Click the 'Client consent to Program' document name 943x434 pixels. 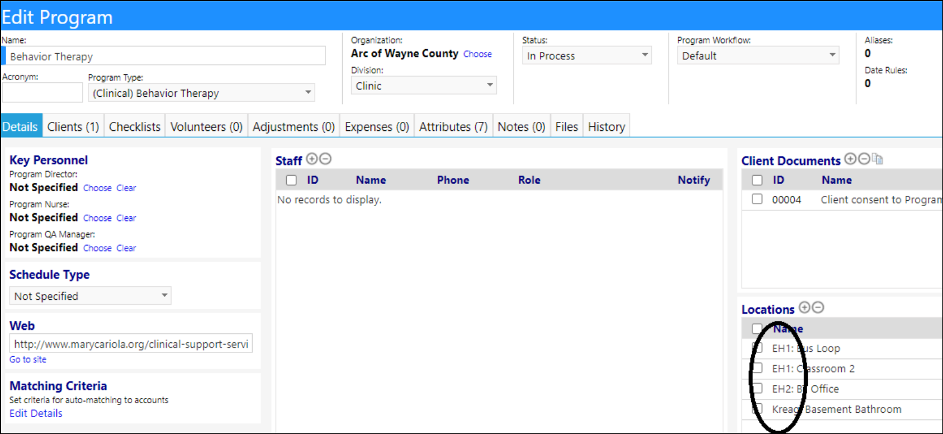tap(882, 200)
